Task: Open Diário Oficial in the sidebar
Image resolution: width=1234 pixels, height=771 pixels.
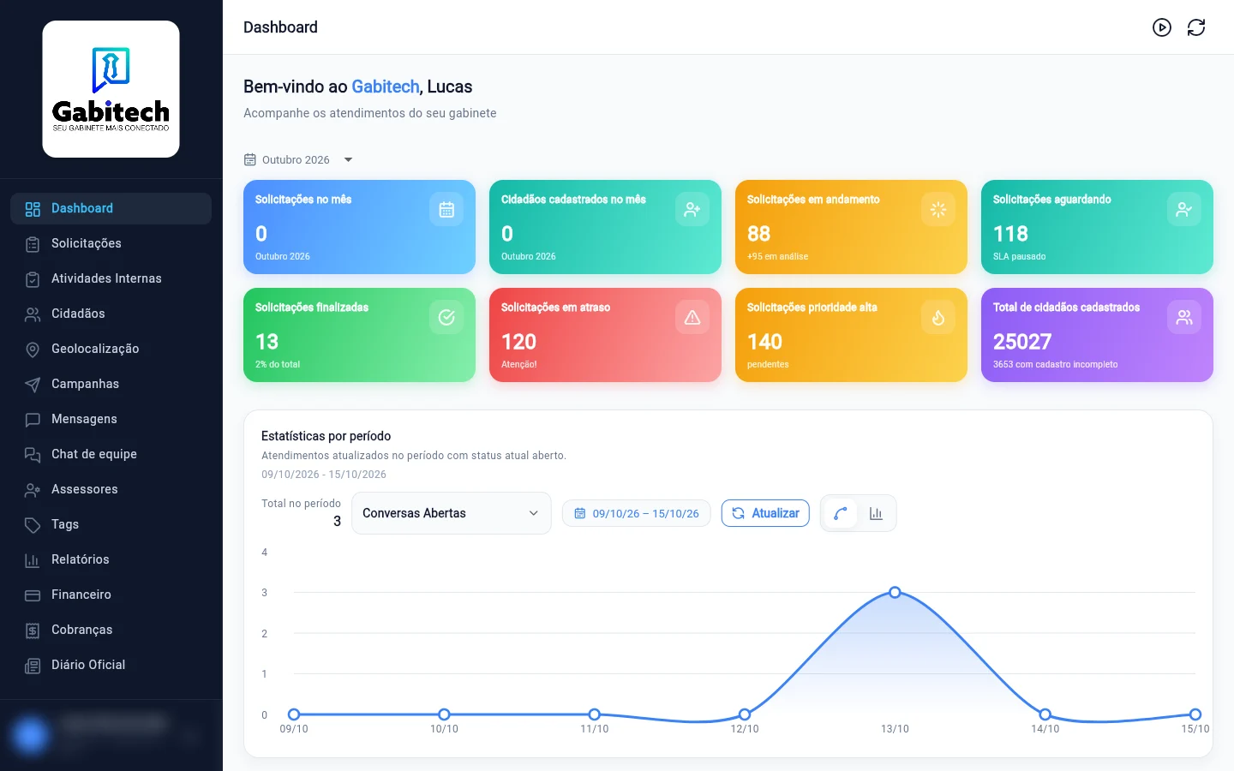Action: click(111, 665)
